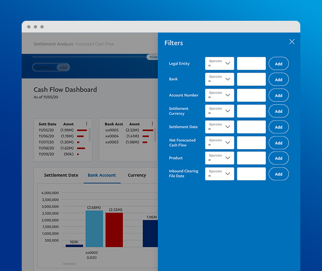Click the Sett Date list scrollbar

point(89,135)
